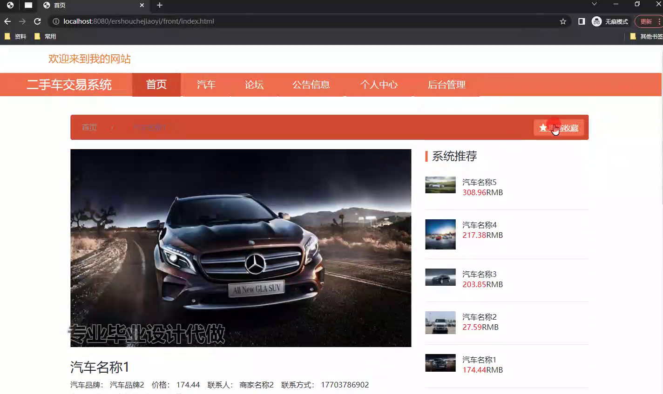Open the 公告信息 navigation menu item

coord(311,85)
